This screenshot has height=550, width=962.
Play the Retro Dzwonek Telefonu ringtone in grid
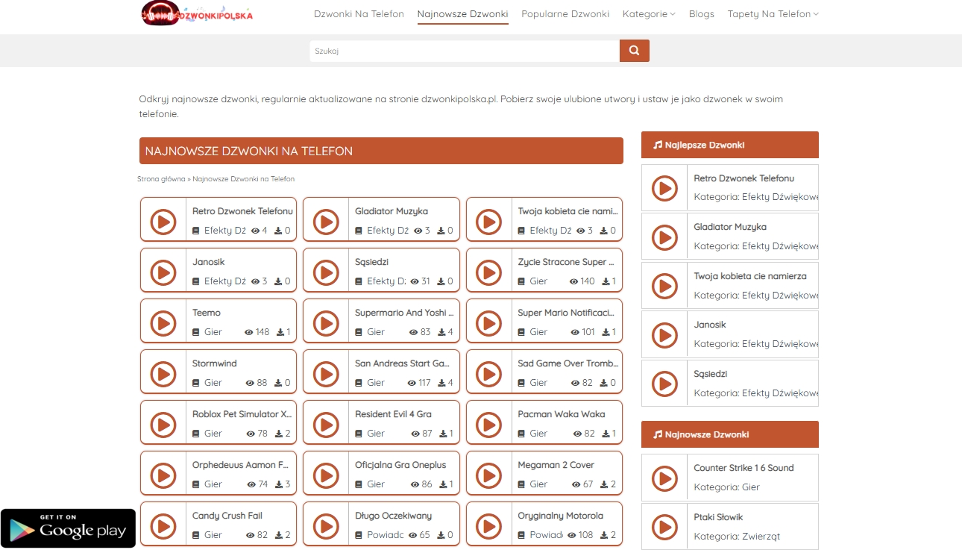[x=163, y=222]
